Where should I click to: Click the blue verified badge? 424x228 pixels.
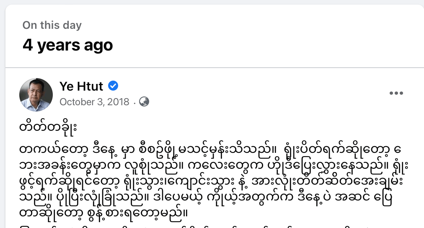point(113,86)
